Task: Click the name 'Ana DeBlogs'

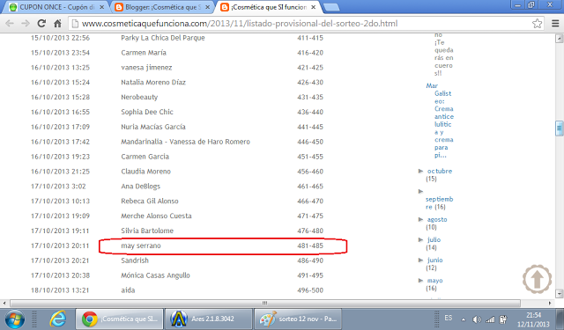Action: 141,186
